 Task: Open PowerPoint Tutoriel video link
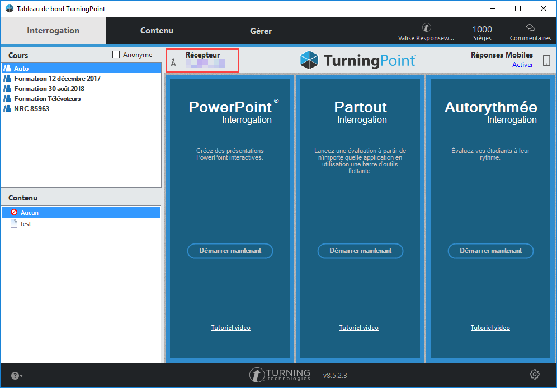coord(231,328)
